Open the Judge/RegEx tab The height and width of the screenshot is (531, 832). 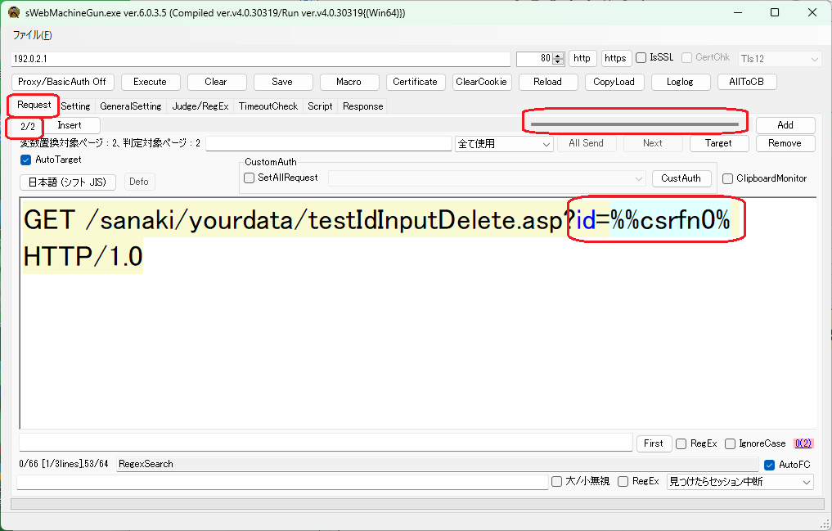pos(200,106)
